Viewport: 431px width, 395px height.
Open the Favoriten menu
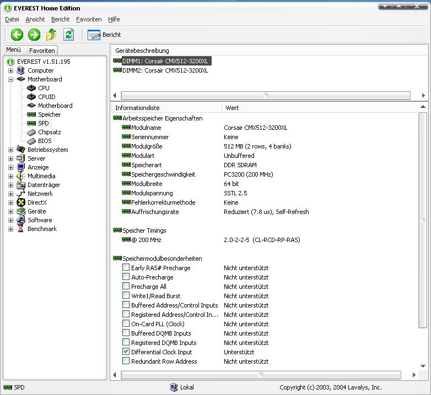point(89,19)
